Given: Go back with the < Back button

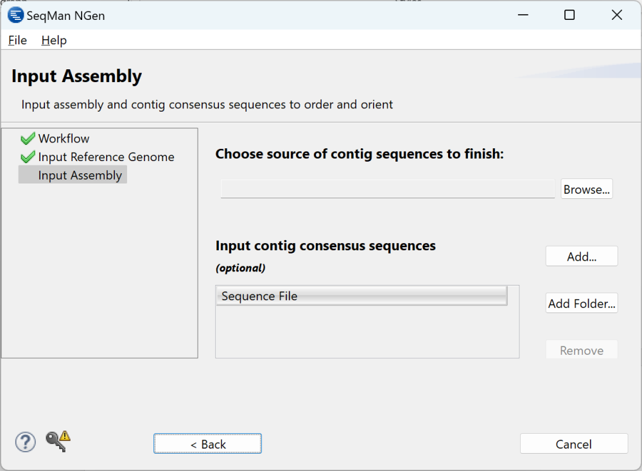Looking at the screenshot, I should click(x=207, y=443).
